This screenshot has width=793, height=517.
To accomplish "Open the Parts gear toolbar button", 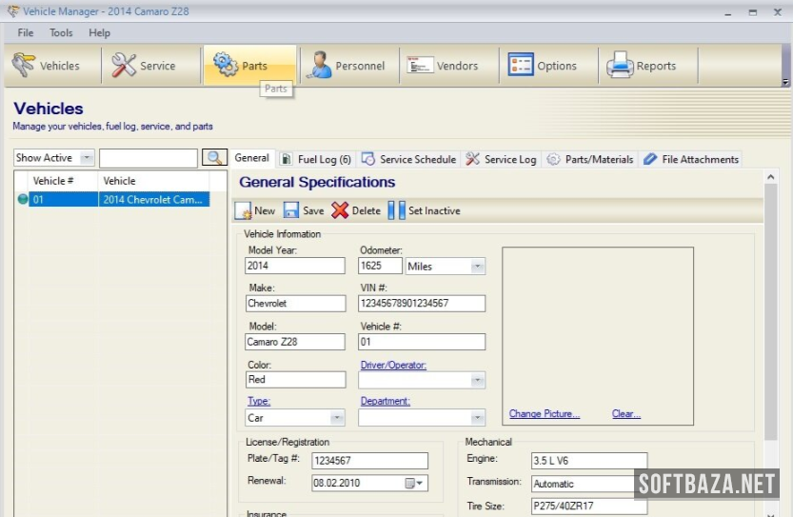I will pos(241,66).
